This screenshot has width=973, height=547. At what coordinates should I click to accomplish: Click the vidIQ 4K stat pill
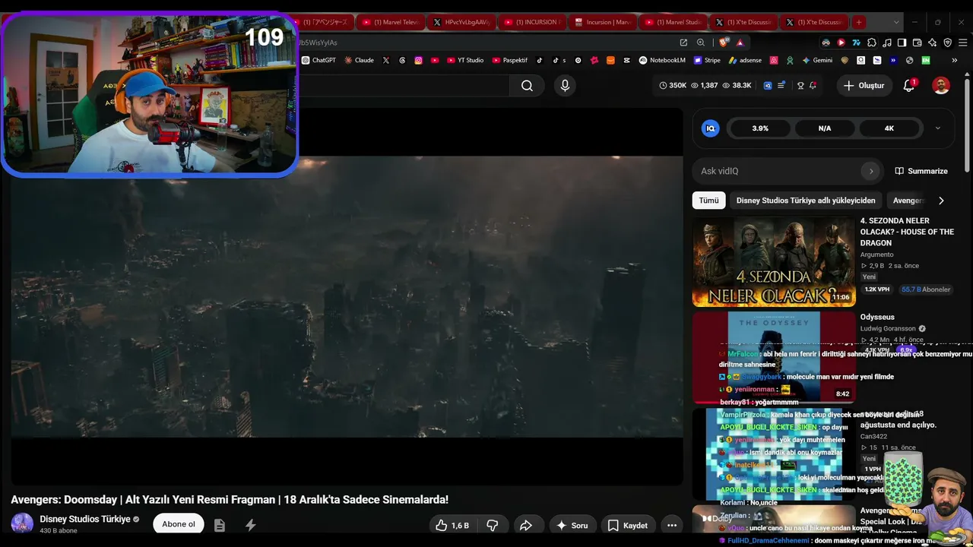[889, 128]
